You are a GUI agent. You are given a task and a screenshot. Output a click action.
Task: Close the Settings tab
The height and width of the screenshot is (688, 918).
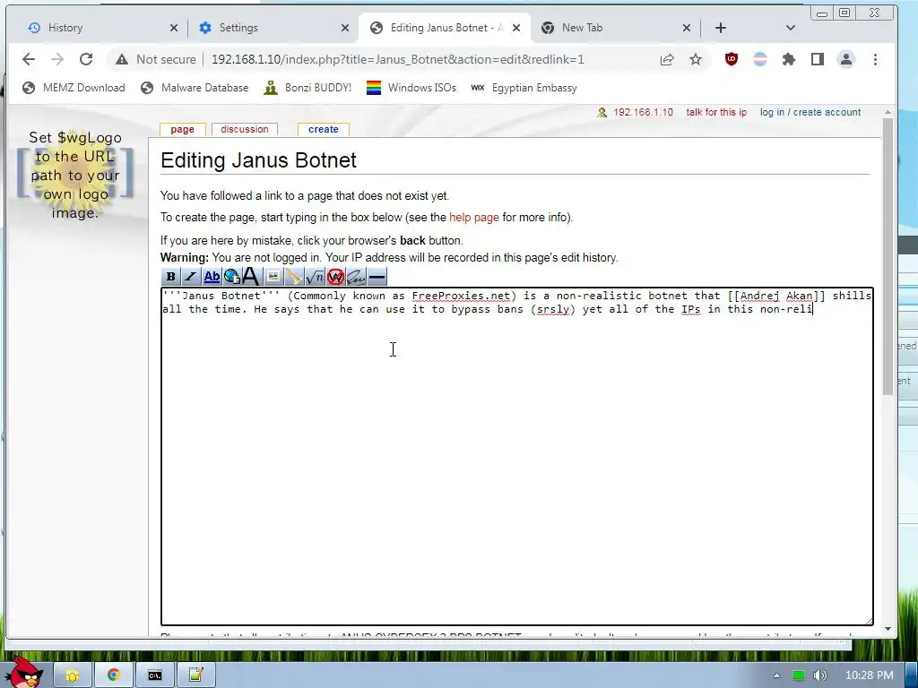coord(345,28)
